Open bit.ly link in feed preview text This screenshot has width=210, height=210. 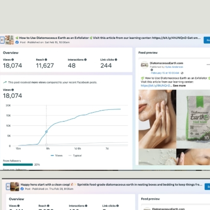[x=156, y=86]
